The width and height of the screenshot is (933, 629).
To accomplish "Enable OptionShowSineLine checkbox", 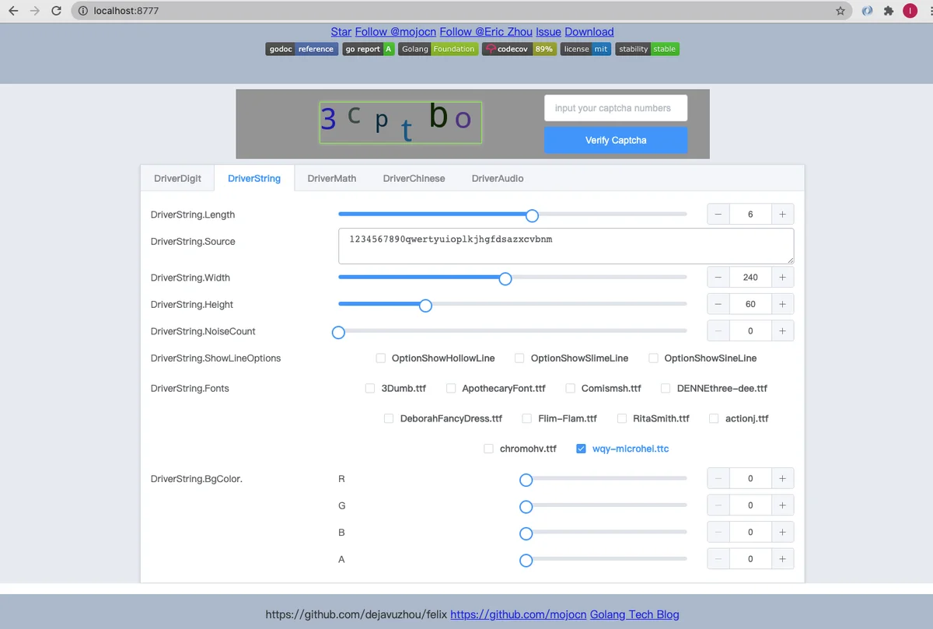I will point(654,358).
